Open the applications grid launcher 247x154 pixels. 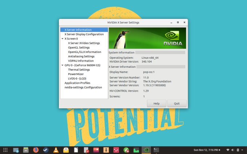(5, 150)
